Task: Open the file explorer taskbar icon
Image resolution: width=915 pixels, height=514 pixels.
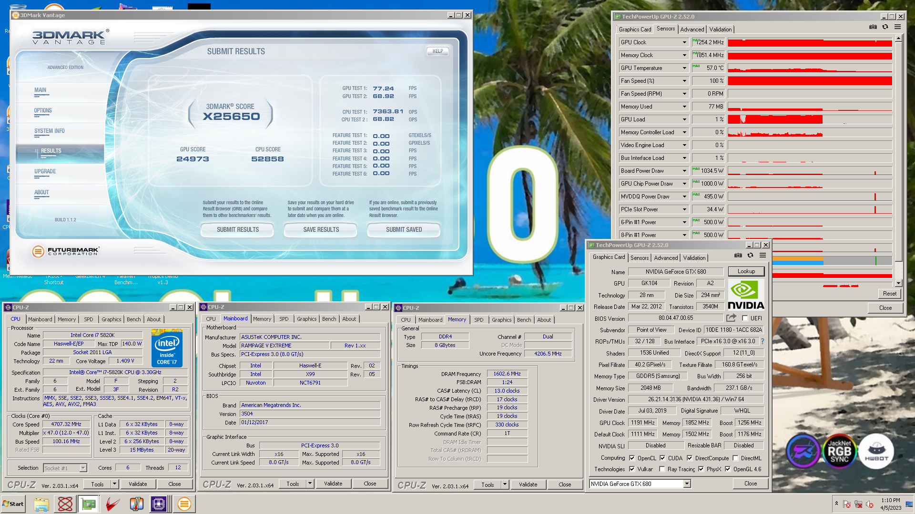Action: pos(41,504)
